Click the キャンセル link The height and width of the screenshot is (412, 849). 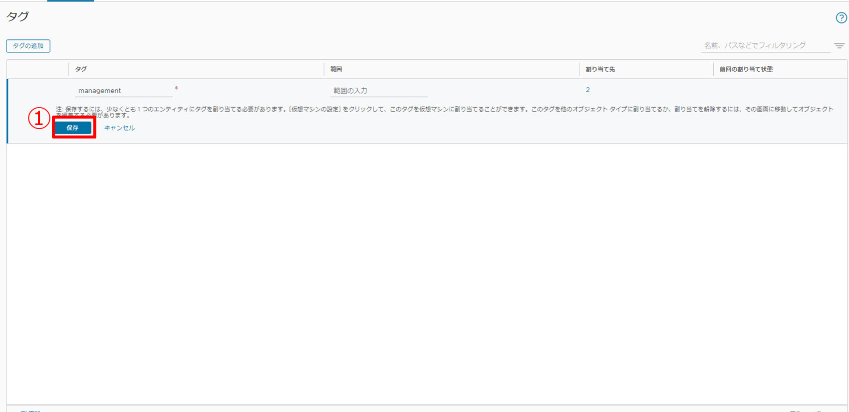tap(119, 128)
